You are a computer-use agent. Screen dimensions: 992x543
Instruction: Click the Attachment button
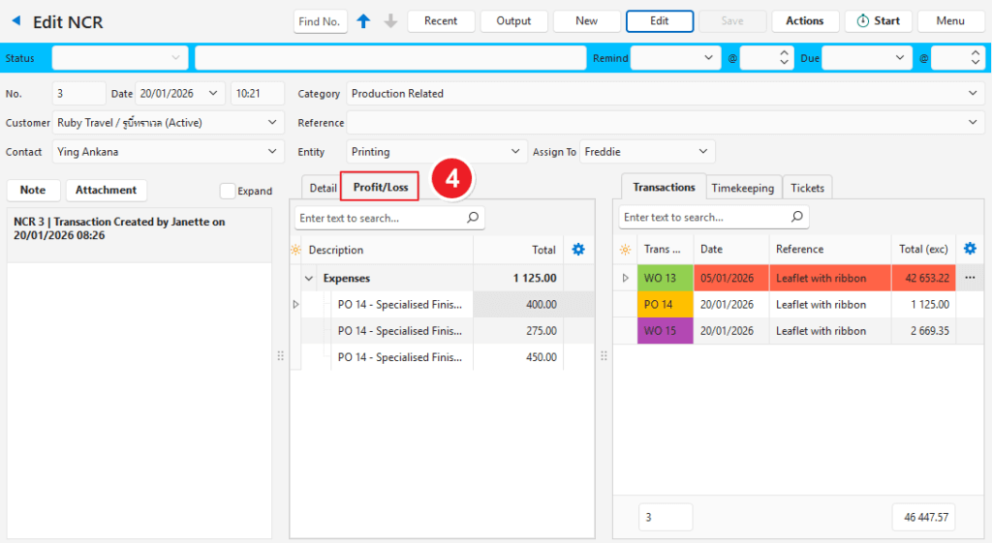(x=106, y=191)
